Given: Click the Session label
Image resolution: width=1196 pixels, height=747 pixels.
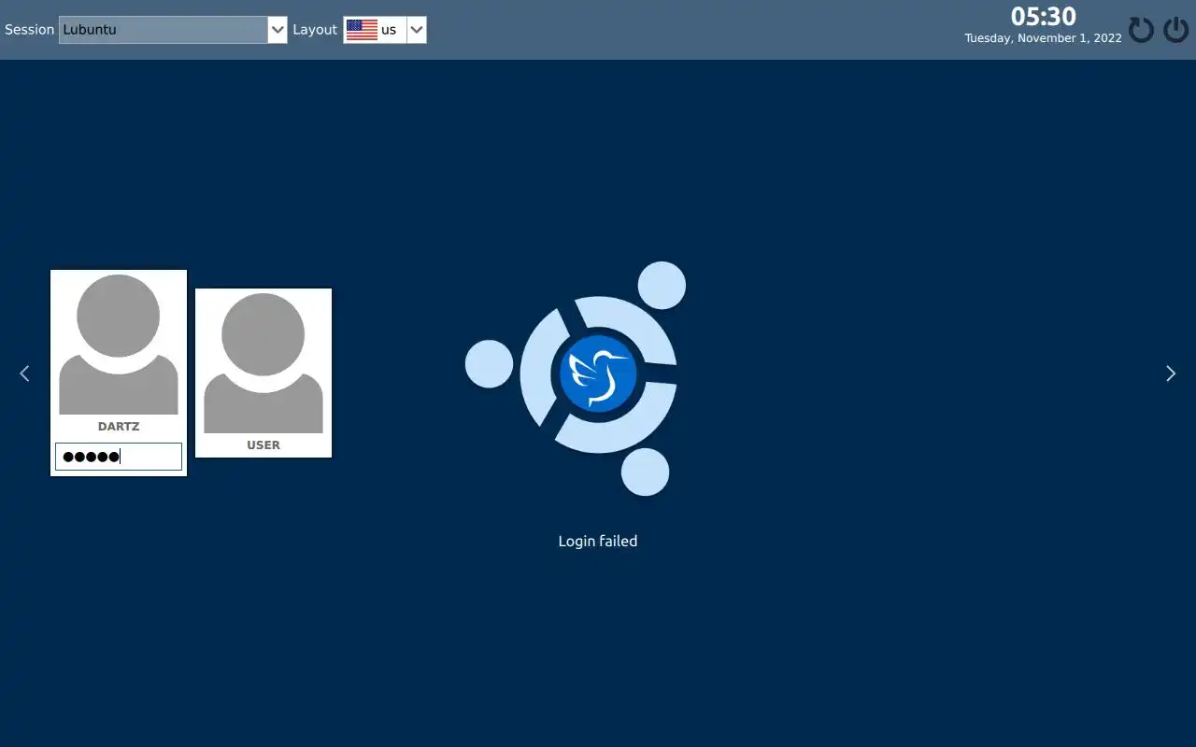Looking at the screenshot, I should click(x=30, y=30).
